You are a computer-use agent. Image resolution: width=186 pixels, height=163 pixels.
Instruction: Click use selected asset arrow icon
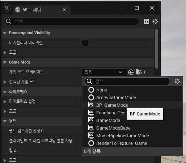pyautogui.click(x=131, y=72)
